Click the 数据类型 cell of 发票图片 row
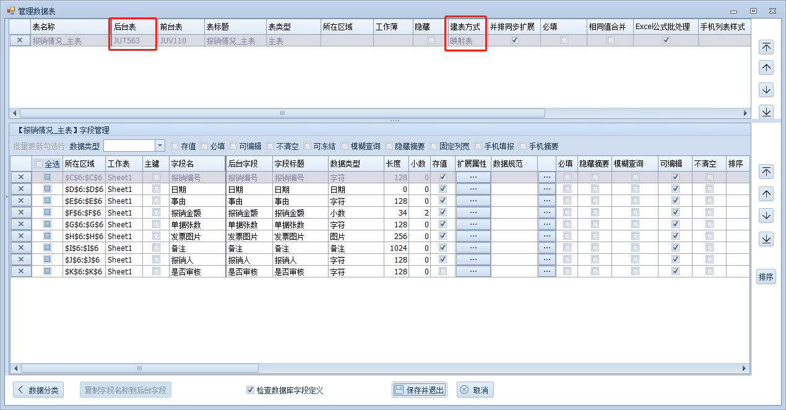 point(356,236)
